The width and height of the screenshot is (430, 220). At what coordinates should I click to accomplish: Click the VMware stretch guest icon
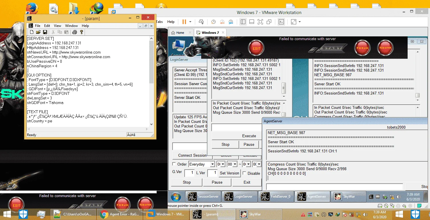pyautogui.click(x=293, y=22)
